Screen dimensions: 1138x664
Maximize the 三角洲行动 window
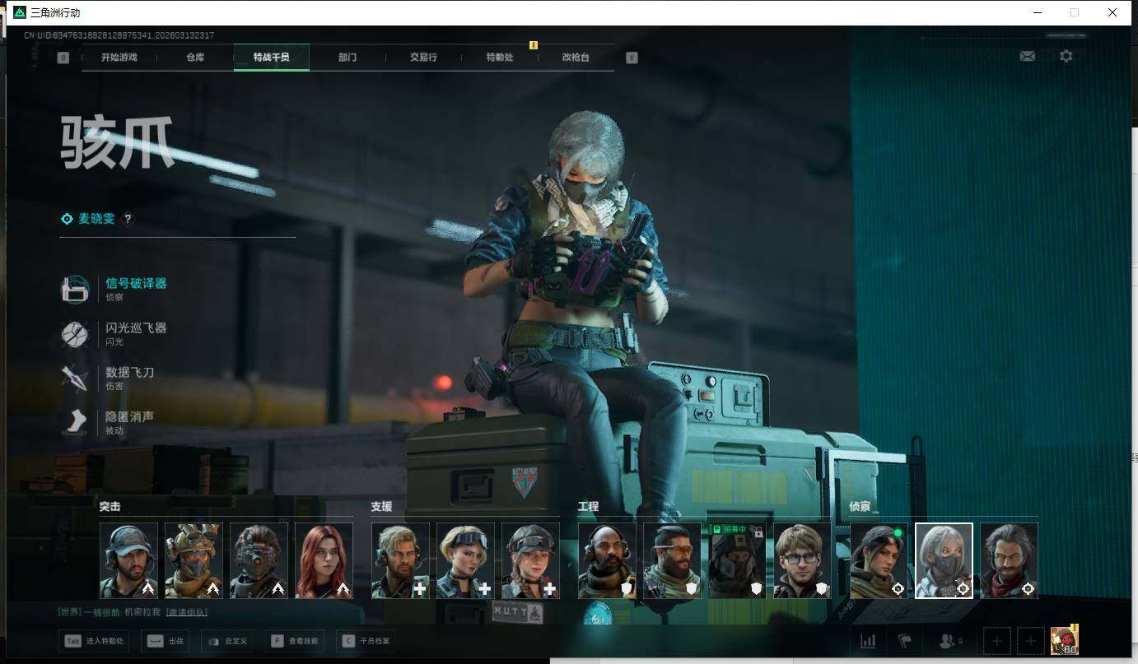tap(1075, 12)
